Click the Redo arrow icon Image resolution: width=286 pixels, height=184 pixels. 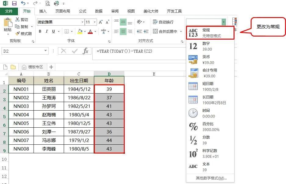(35, 3)
